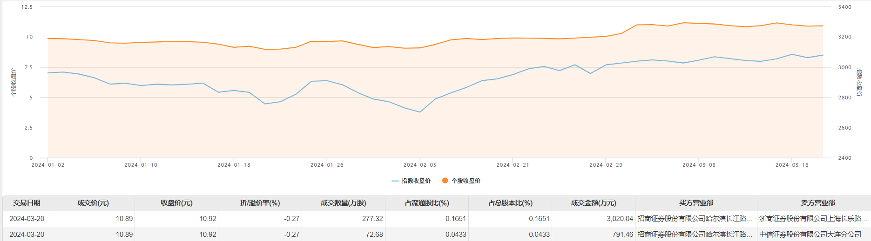Image resolution: width=871 pixels, height=241 pixels.
Task: Click the 成交价(元) column header
Action: [93, 203]
